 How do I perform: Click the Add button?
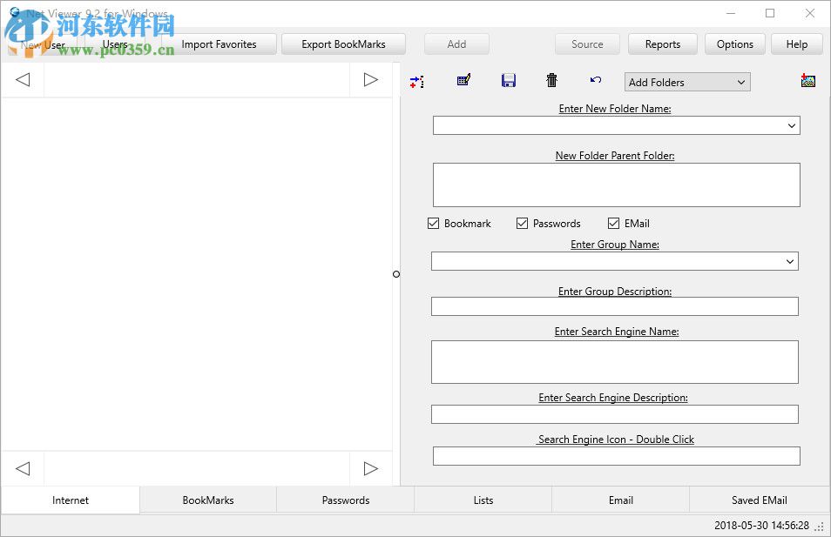click(x=456, y=44)
